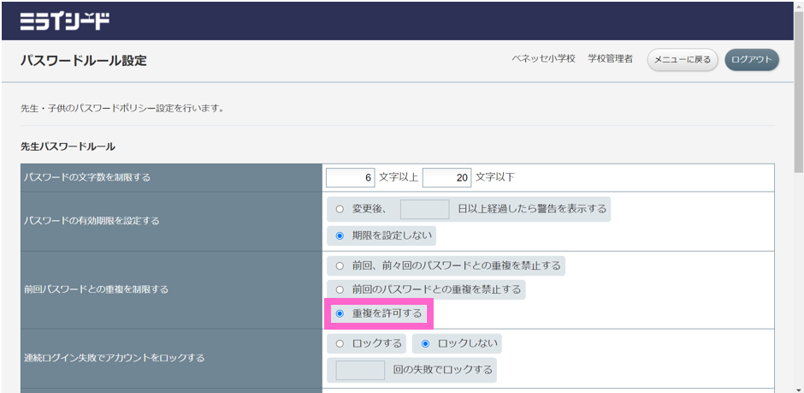Click the 先生・子供のパスワードポリシー description text
Screen dimensions: 804x393
(x=122, y=109)
